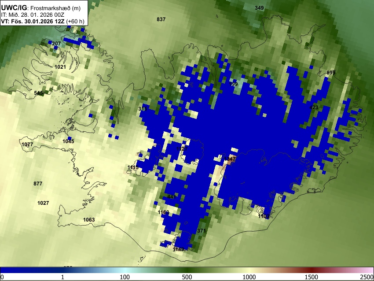Click the 'VT: Fös. 30.01.2026 12Z (+60 h)' line

coord(43,22)
